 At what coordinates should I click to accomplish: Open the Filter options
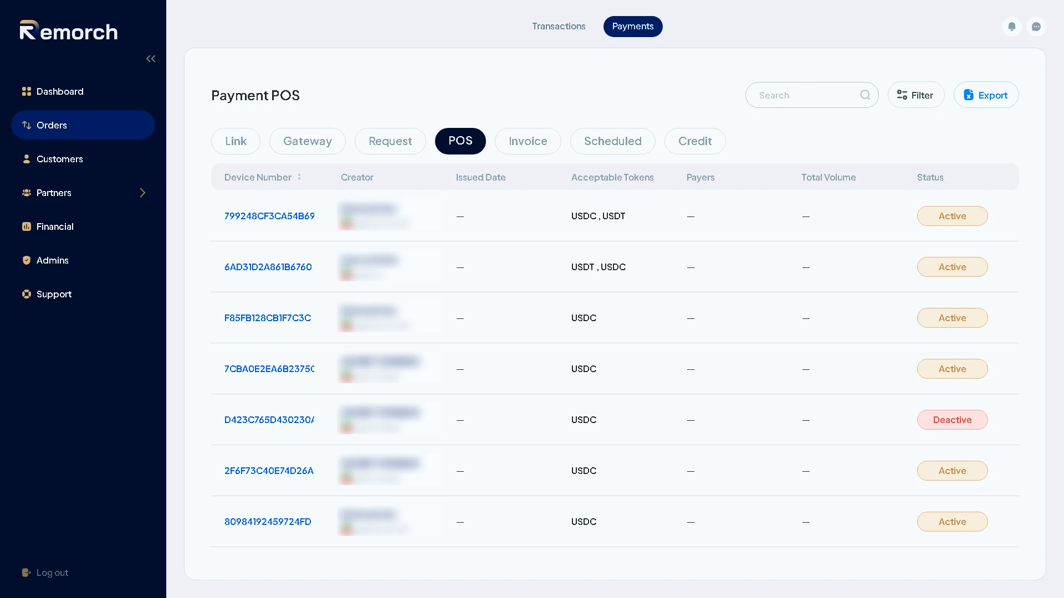pos(916,95)
